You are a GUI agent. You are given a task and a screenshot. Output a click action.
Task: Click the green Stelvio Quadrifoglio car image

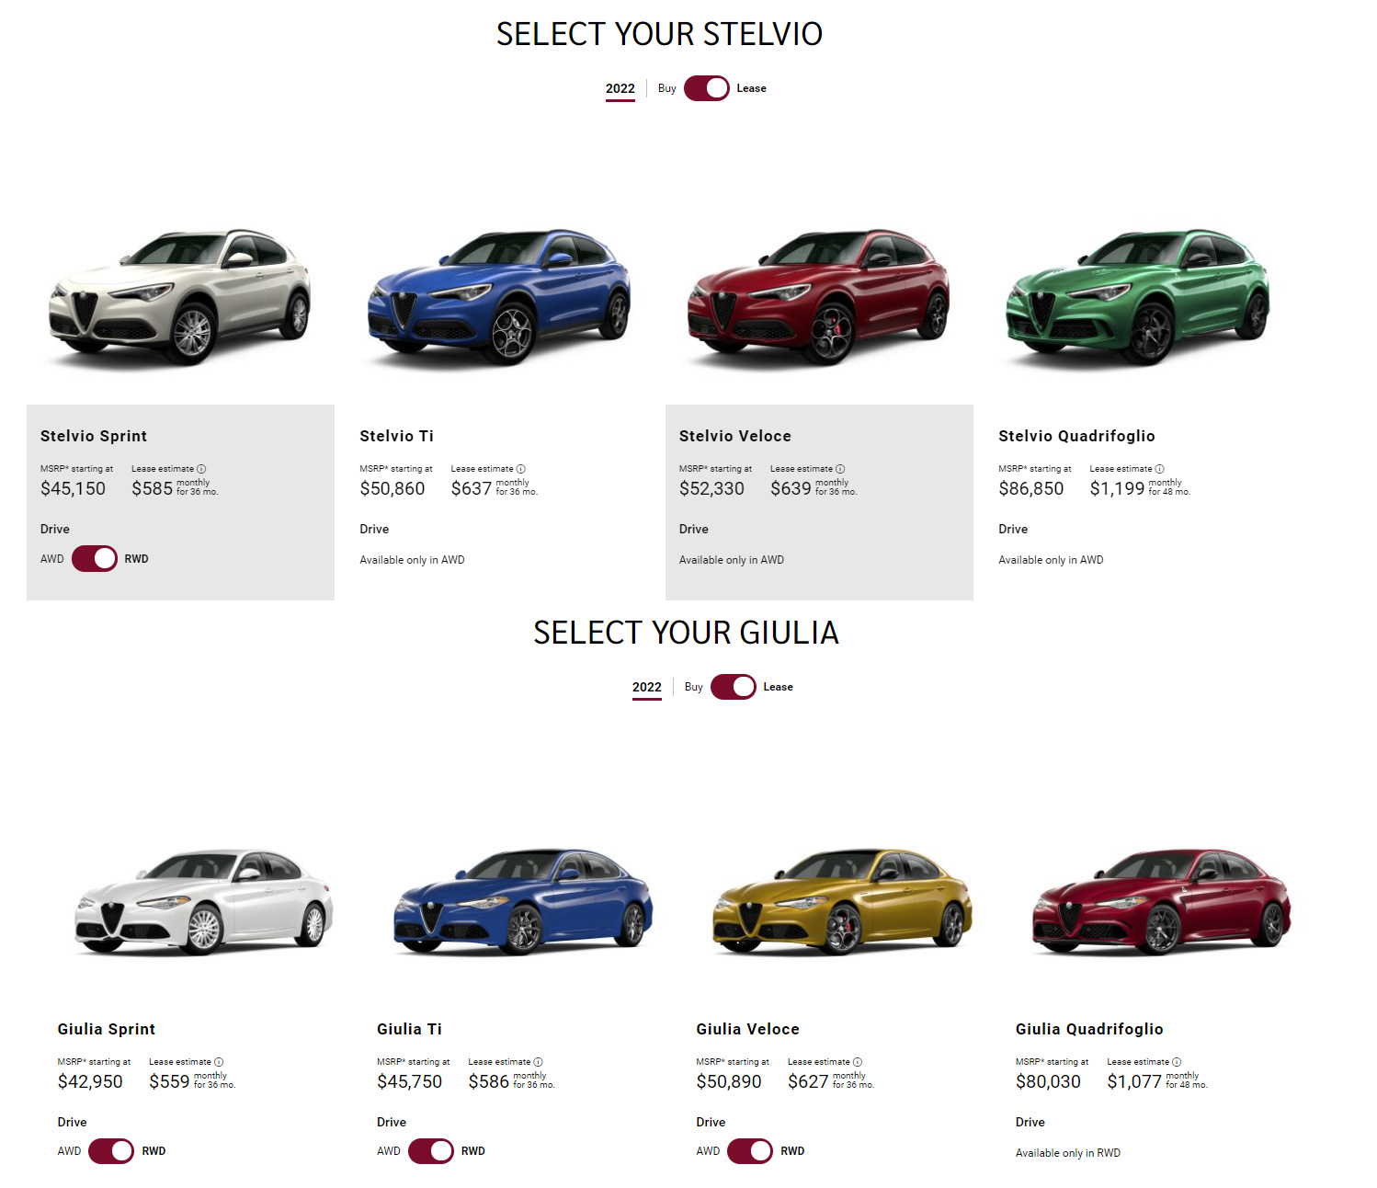[x=1138, y=296]
